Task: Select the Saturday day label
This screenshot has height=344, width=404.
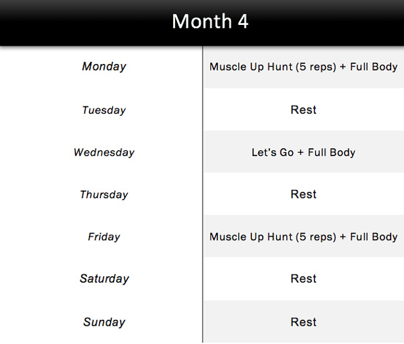Action: (x=104, y=279)
